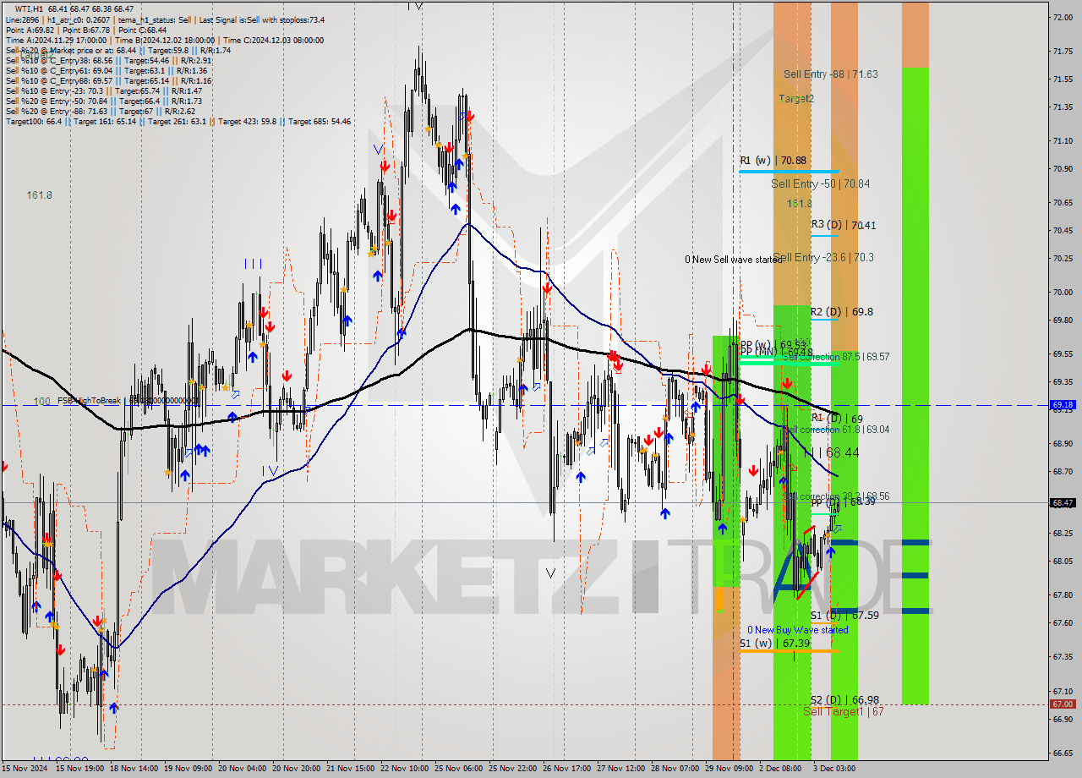Click the 28 Nov 07:00 time axis label
Viewport: 1082px width, 778px height.
[x=676, y=769]
